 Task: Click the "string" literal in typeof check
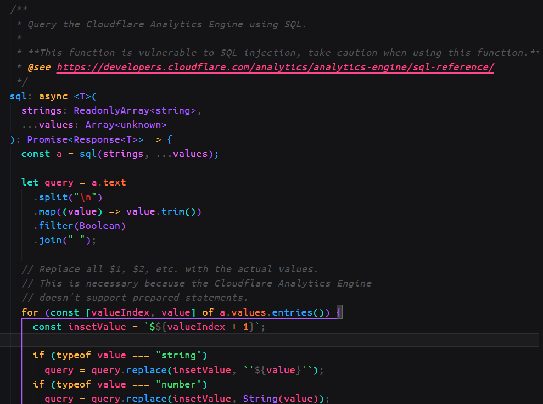[x=181, y=355]
